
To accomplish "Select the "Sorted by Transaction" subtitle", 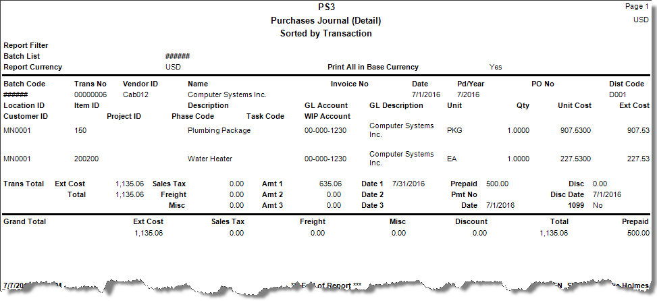I will click(325, 33).
